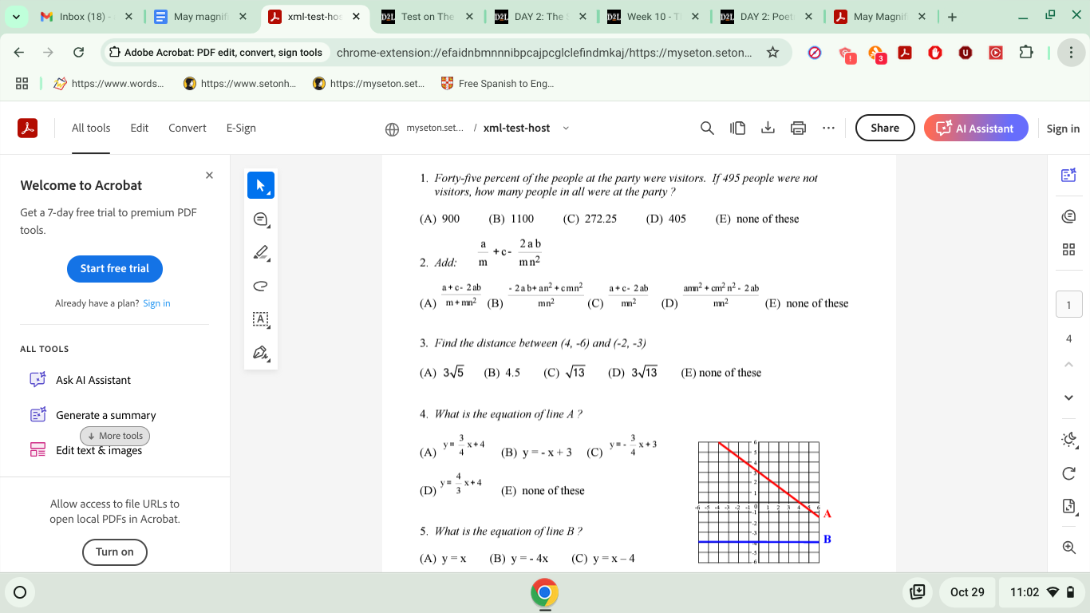Select the add text box tool
The width and height of the screenshot is (1090, 613).
(x=261, y=319)
